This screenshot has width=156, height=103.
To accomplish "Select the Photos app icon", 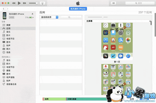I will (128, 40).
